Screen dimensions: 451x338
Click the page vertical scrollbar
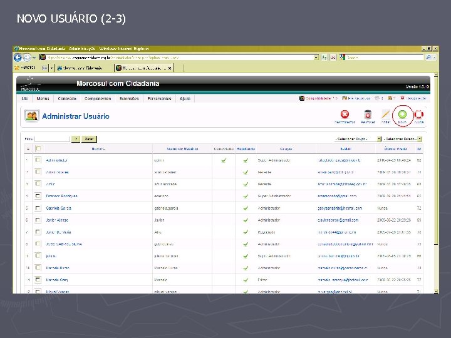[436, 183]
